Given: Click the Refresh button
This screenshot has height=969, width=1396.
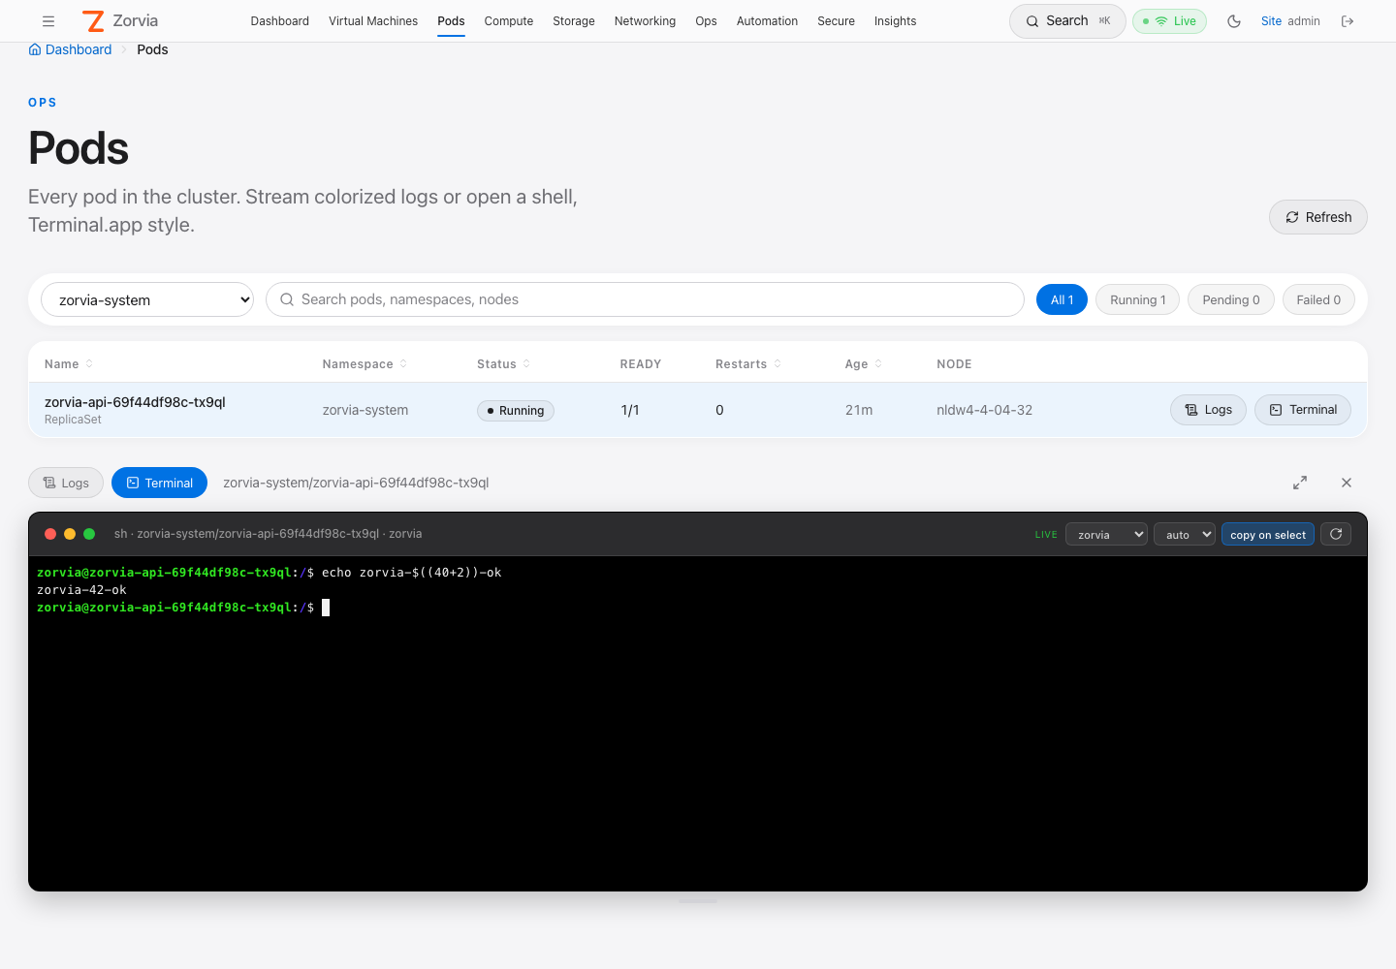Looking at the screenshot, I should tap(1318, 217).
